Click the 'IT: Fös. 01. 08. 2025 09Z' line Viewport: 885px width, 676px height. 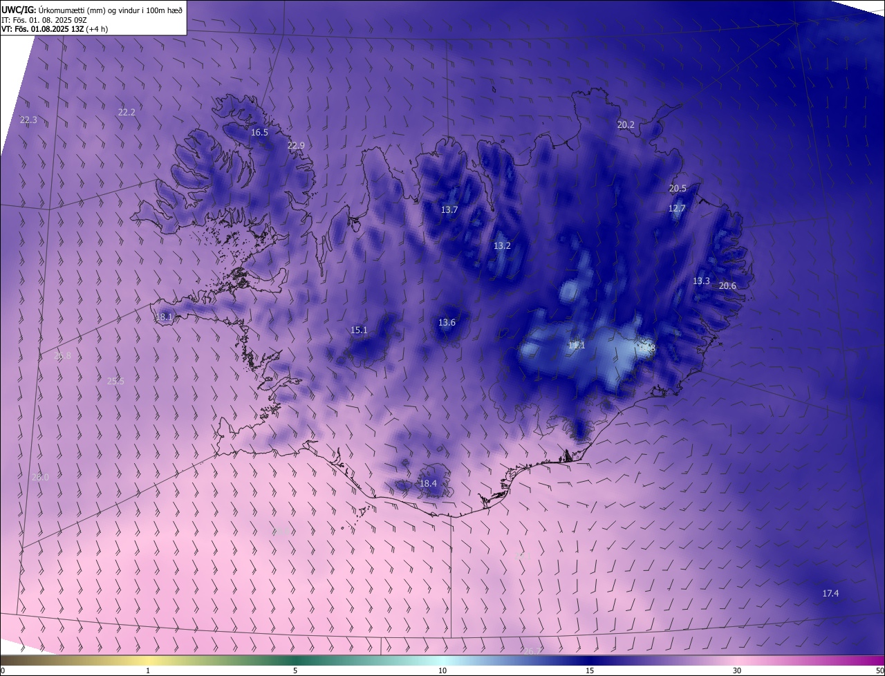pos(44,19)
